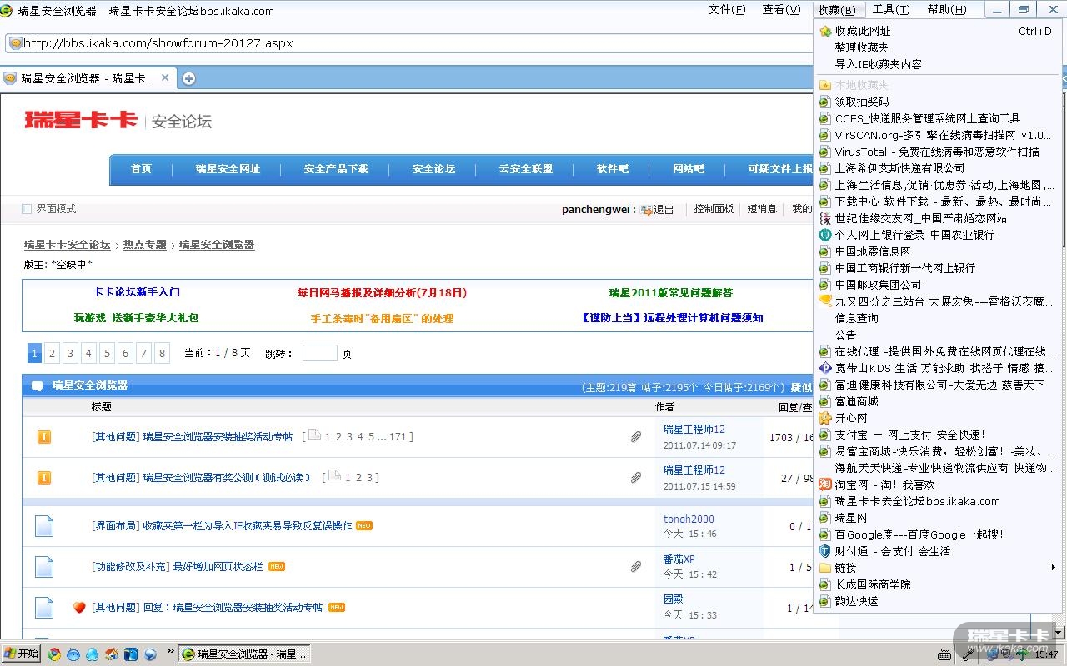Screen dimensions: 1067x666
Task: Click the 淘宝网 bookmark icon
Action: pyautogui.click(x=825, y=485)
